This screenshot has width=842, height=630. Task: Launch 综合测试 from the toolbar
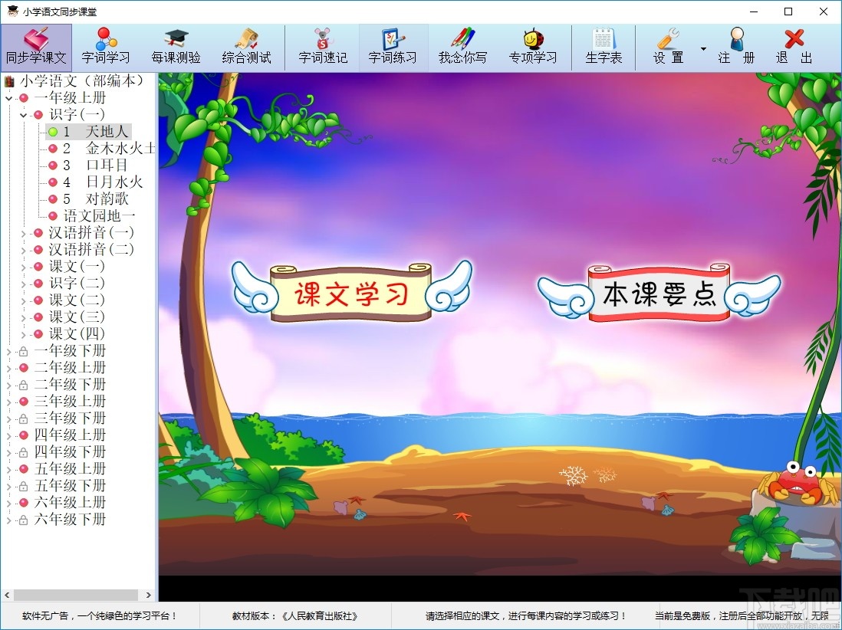(x=247, y=46)
